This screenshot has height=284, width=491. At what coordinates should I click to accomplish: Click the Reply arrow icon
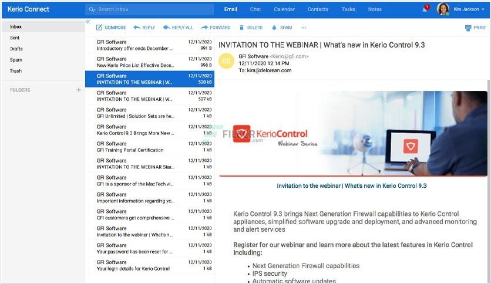pos(136,28)
